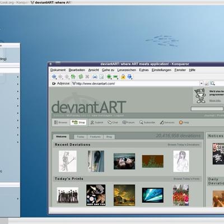Click the deviantART site search box
Viewport: 224px width, 224px height.
(207, 109)
